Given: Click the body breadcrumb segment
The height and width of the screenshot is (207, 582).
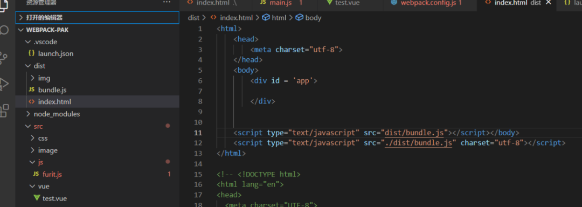Looking at the screenshot, I should (x=313, y=18).
